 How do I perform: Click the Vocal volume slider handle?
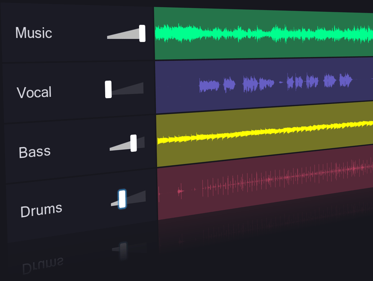click(x=108, y=89)
